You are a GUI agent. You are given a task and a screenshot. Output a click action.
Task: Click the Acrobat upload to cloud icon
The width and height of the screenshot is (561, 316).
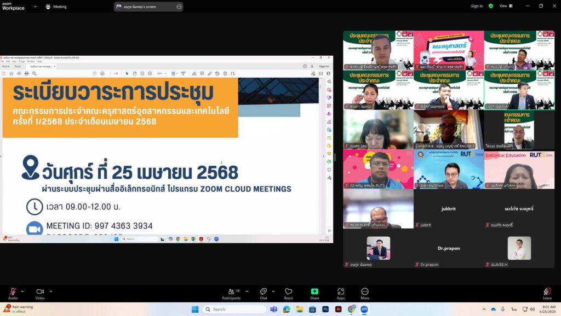click(19, 74)
